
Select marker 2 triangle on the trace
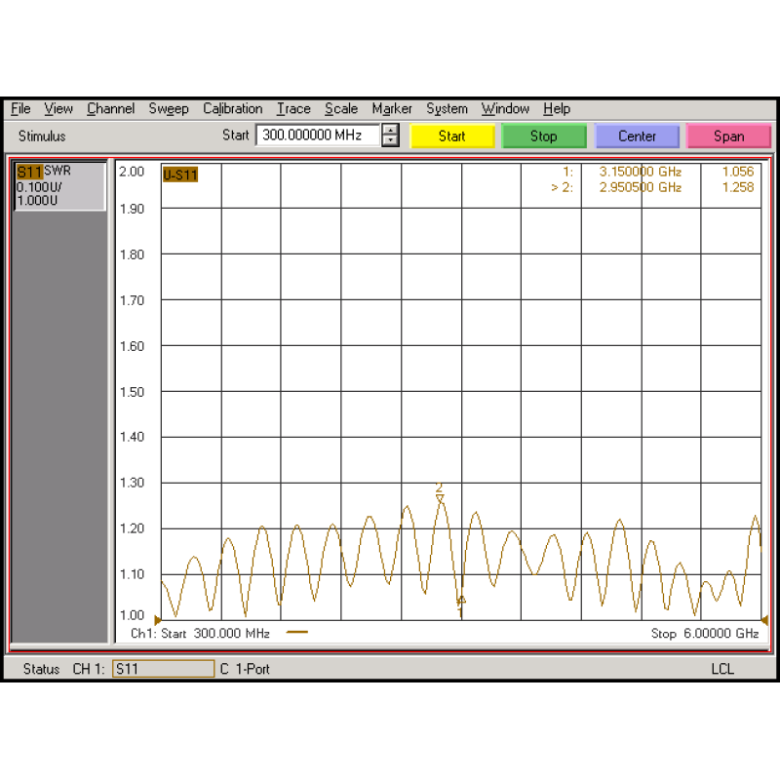[x=440, y=498]
